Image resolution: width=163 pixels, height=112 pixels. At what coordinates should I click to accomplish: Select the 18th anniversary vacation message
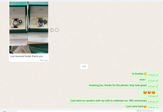114,101
